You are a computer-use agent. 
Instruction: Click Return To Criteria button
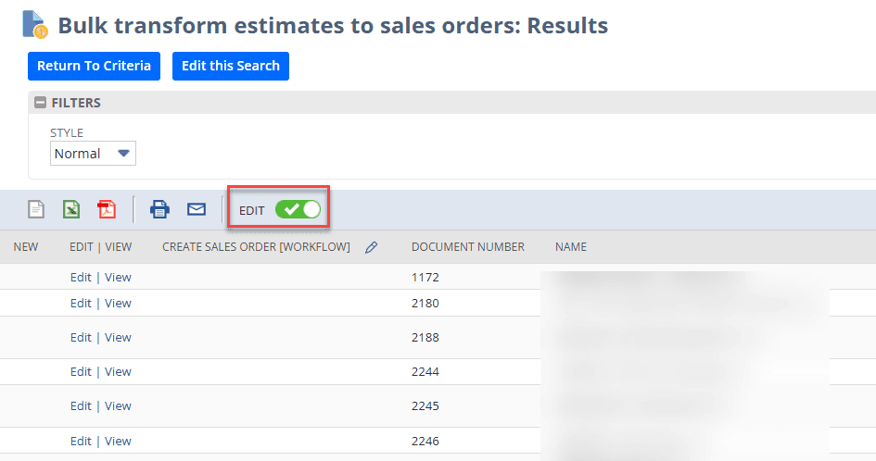94,66
